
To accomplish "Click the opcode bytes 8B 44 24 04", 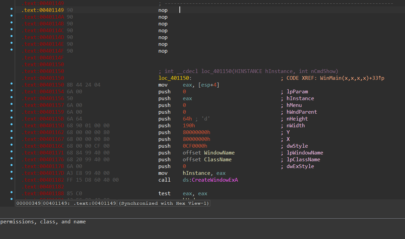I will pyautogui.click(x=84, y=85).
